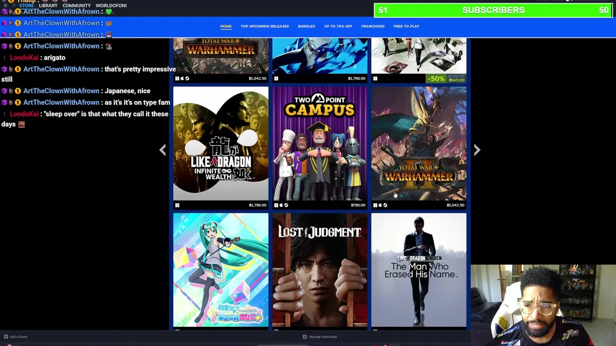
Task: Select HOME in the store navigation
Action: click(x=226, y=26)
